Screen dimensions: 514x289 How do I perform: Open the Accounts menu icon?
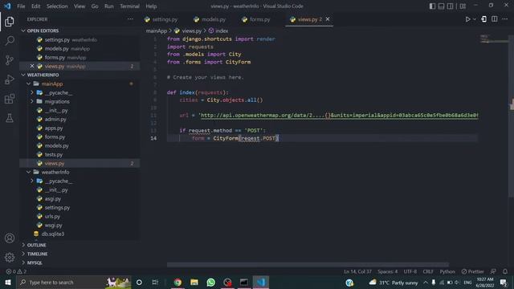(x=10, y=238)
